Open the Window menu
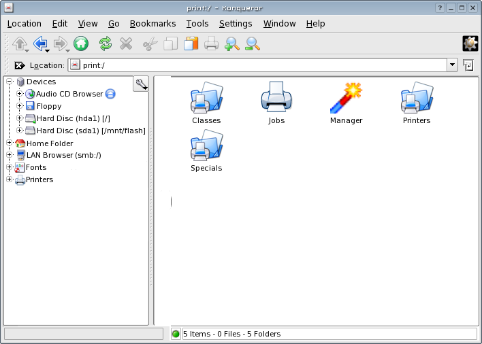Screen dimensions: 482x344 pos(279,24)
